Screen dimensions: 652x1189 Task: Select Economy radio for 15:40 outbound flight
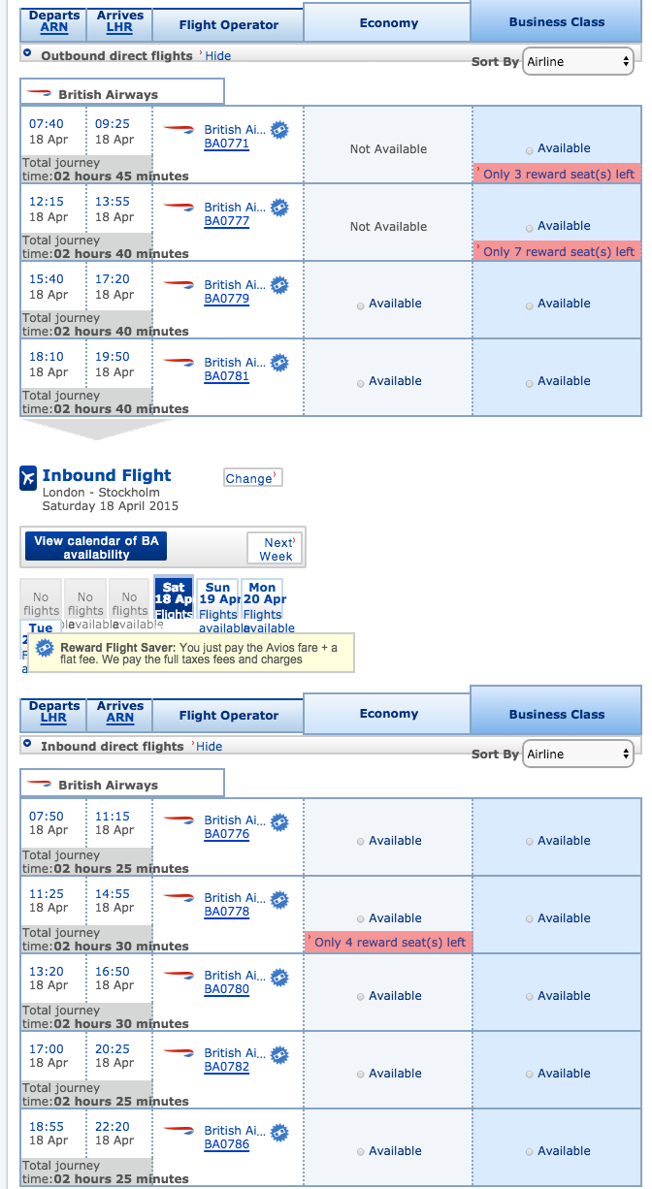point(361,305)
